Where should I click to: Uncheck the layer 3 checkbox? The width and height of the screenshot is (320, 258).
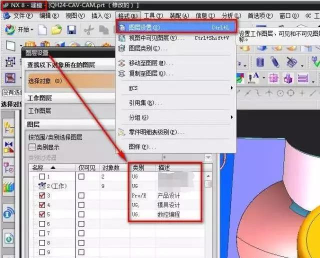coord(42,195)
